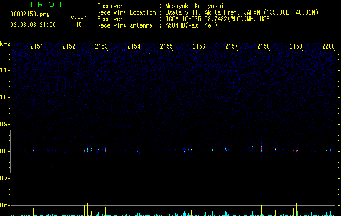Image resolution: width=341 pixels, height=216 pixels.
Task: Click the 1.1 kHz frequency label
Action: [4, 70]
